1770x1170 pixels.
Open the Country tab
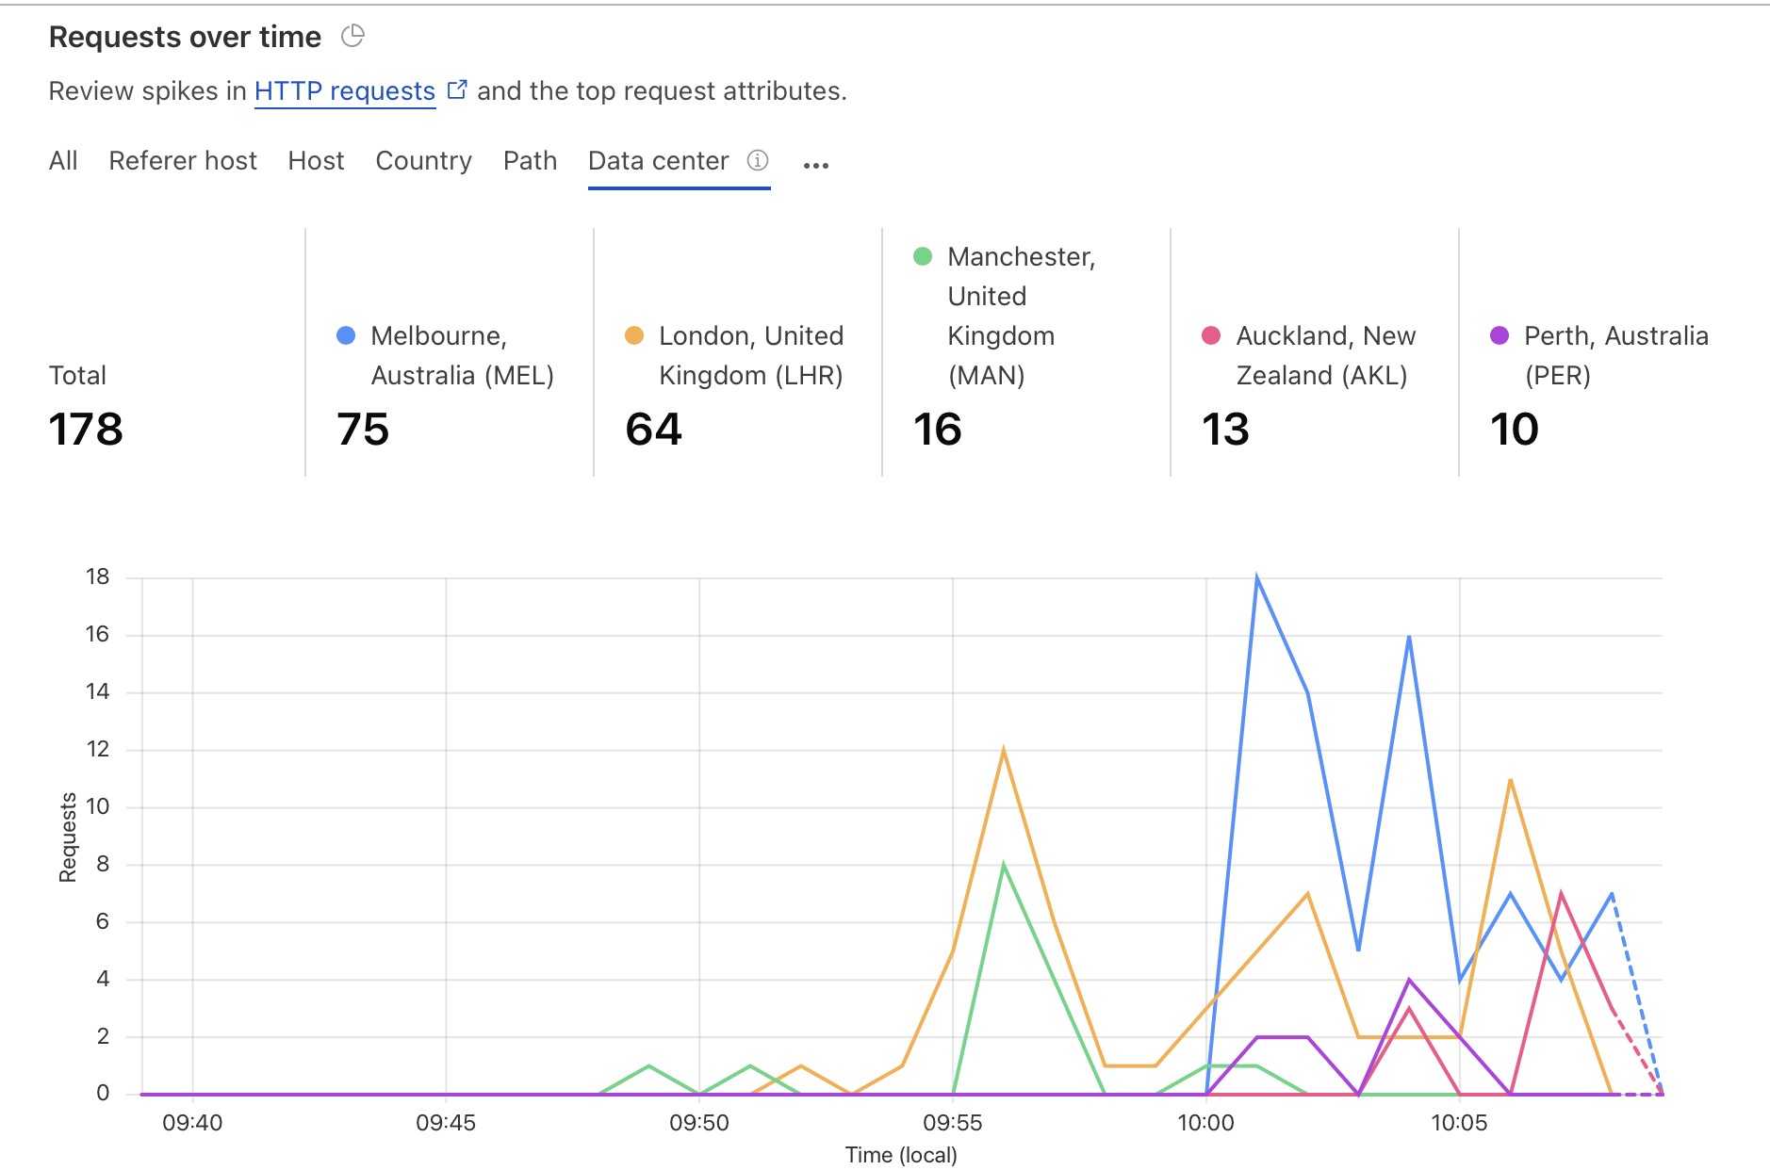[x=423, y=161]
